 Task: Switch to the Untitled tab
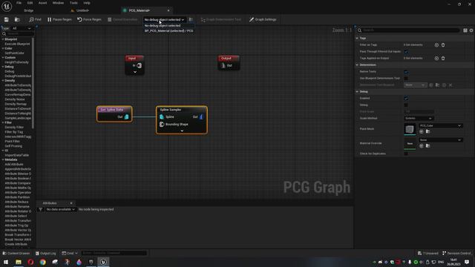click(x=82, y=10)
